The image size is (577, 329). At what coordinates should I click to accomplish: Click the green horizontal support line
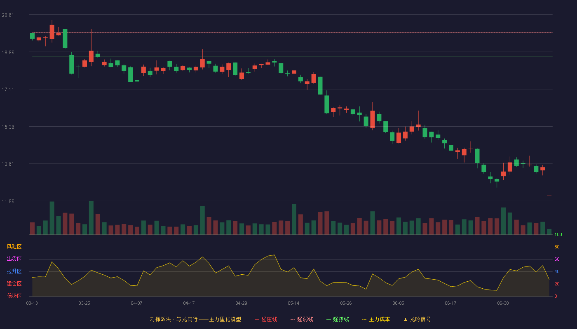pos(292,56)
